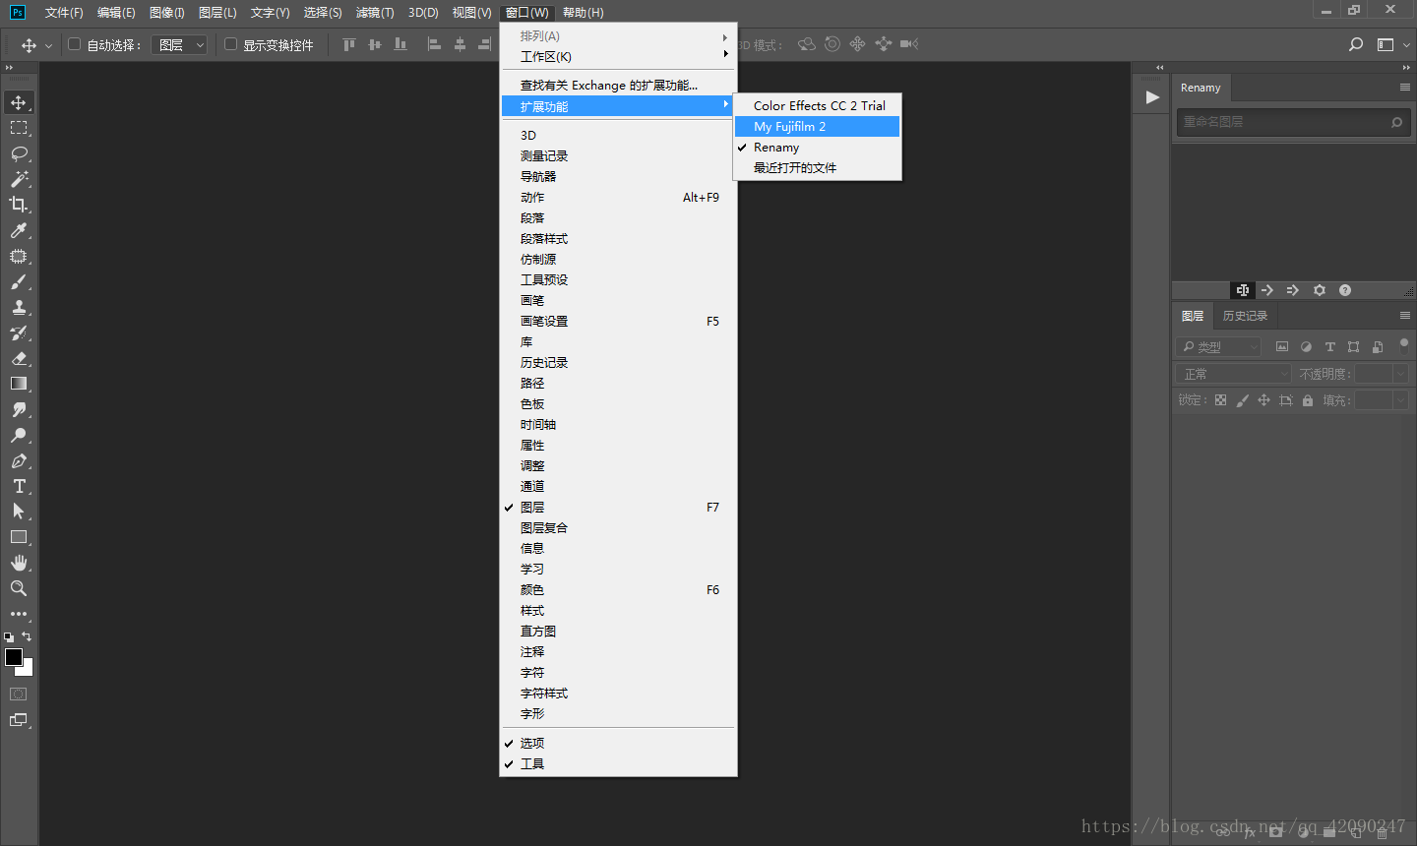1417x846 pixels.
Task: Toggle lock transparent pixels icon
Action: click(1220, 400)
